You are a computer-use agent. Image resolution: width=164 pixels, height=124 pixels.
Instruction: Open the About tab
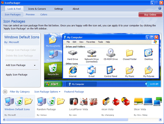(x=76, y=9)
